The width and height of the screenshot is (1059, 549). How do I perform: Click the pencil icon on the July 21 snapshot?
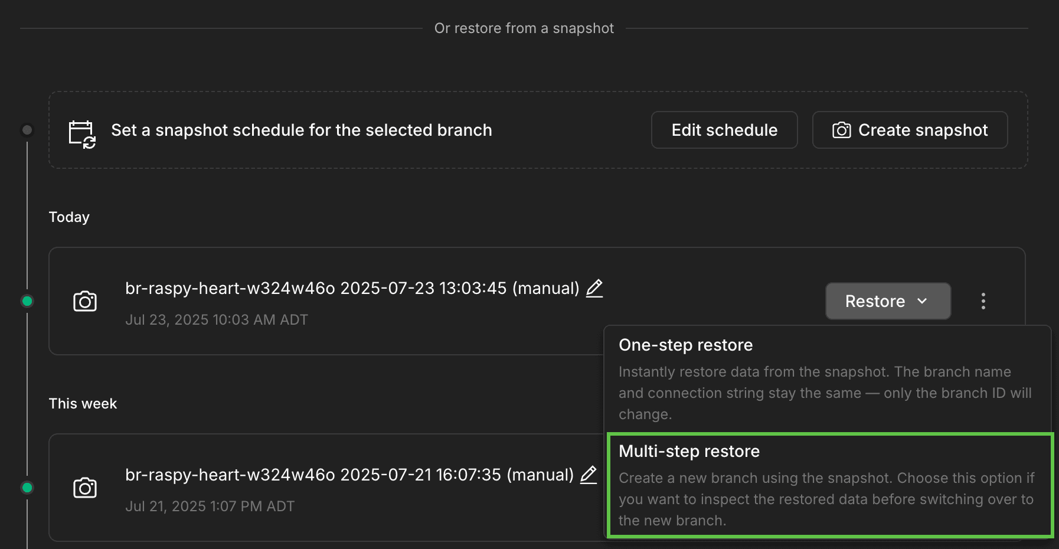click(x=588, y=474)
